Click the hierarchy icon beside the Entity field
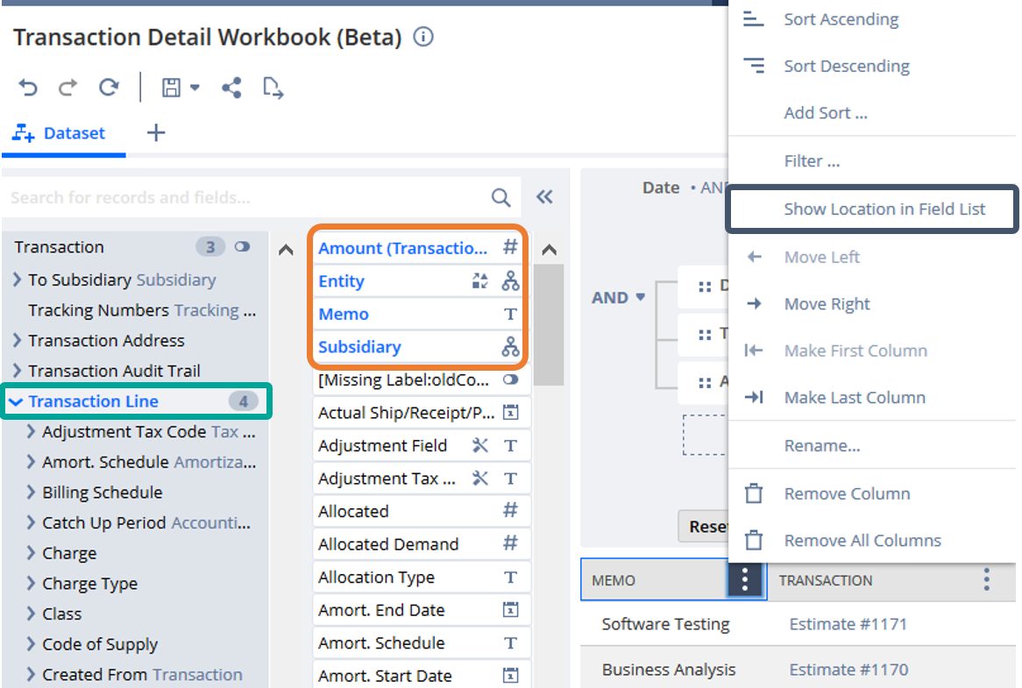This screenshot has height=688, width=1022. click(511, 280)
